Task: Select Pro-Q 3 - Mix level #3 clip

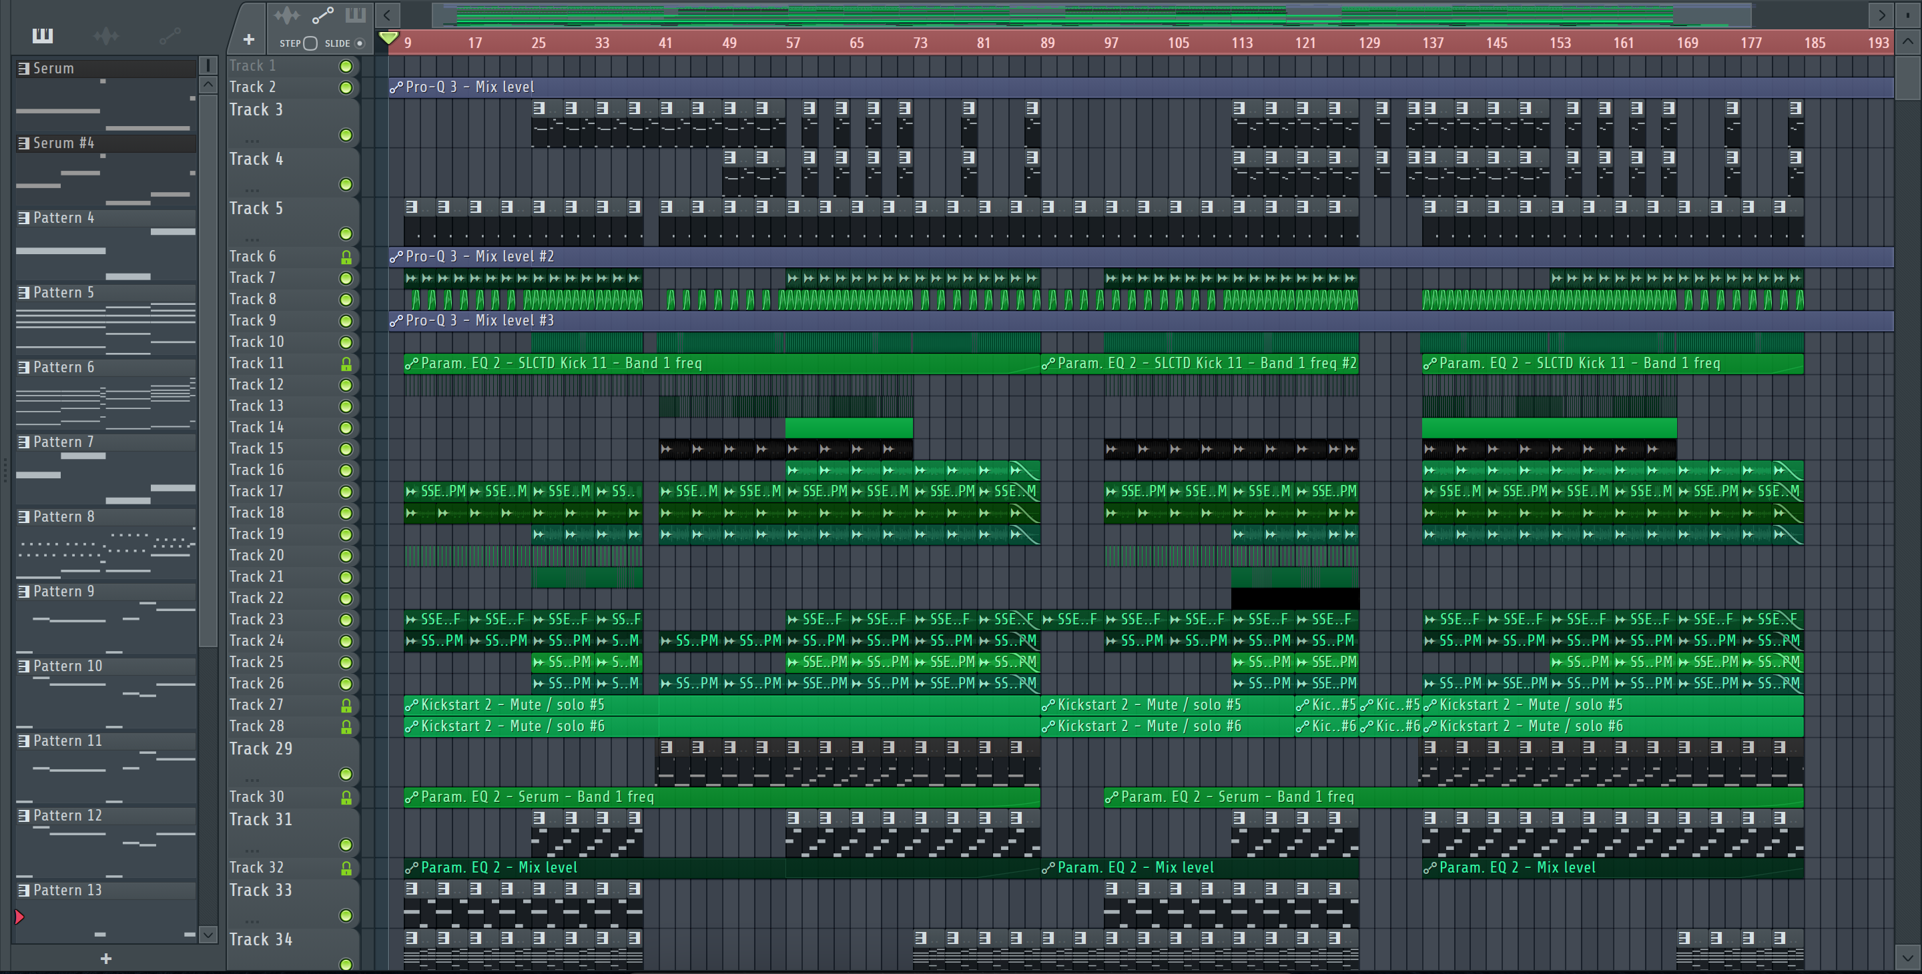Action: click(1141, 322)
